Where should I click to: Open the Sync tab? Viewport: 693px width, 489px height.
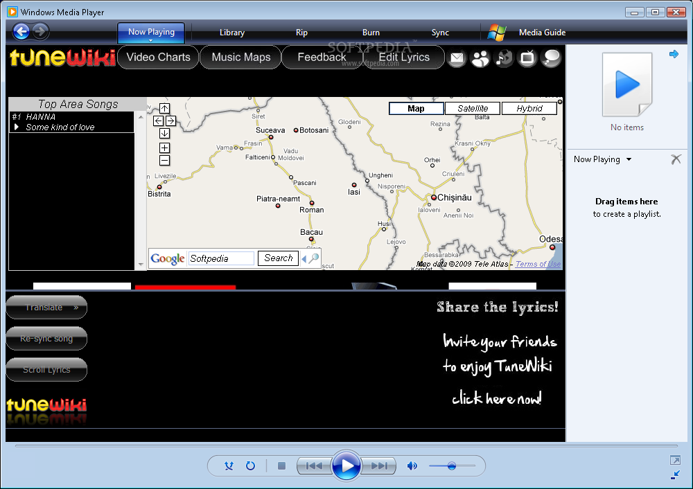(x=440, y=33)
